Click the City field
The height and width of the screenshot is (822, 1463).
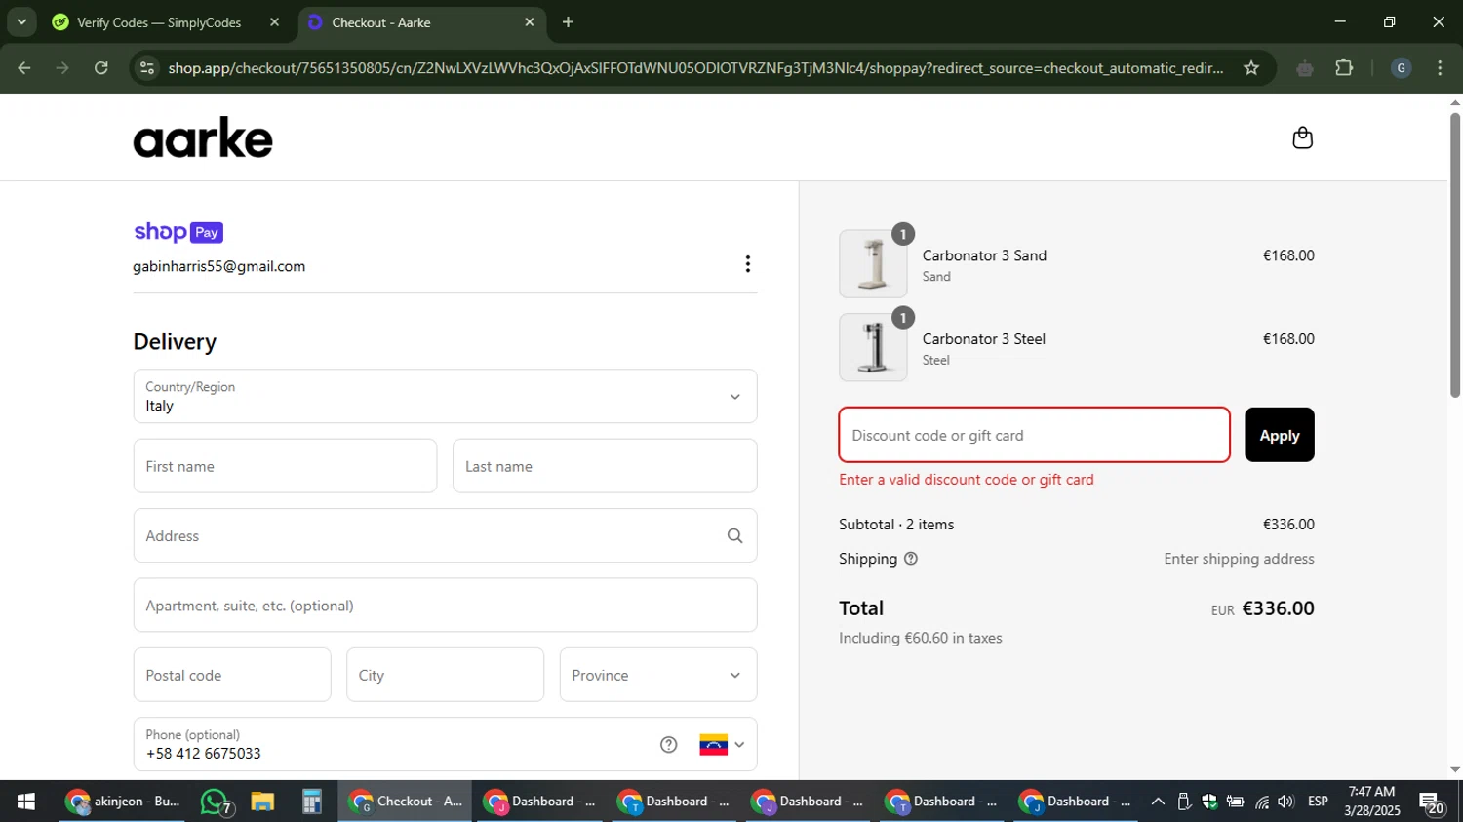coord(445,675)
